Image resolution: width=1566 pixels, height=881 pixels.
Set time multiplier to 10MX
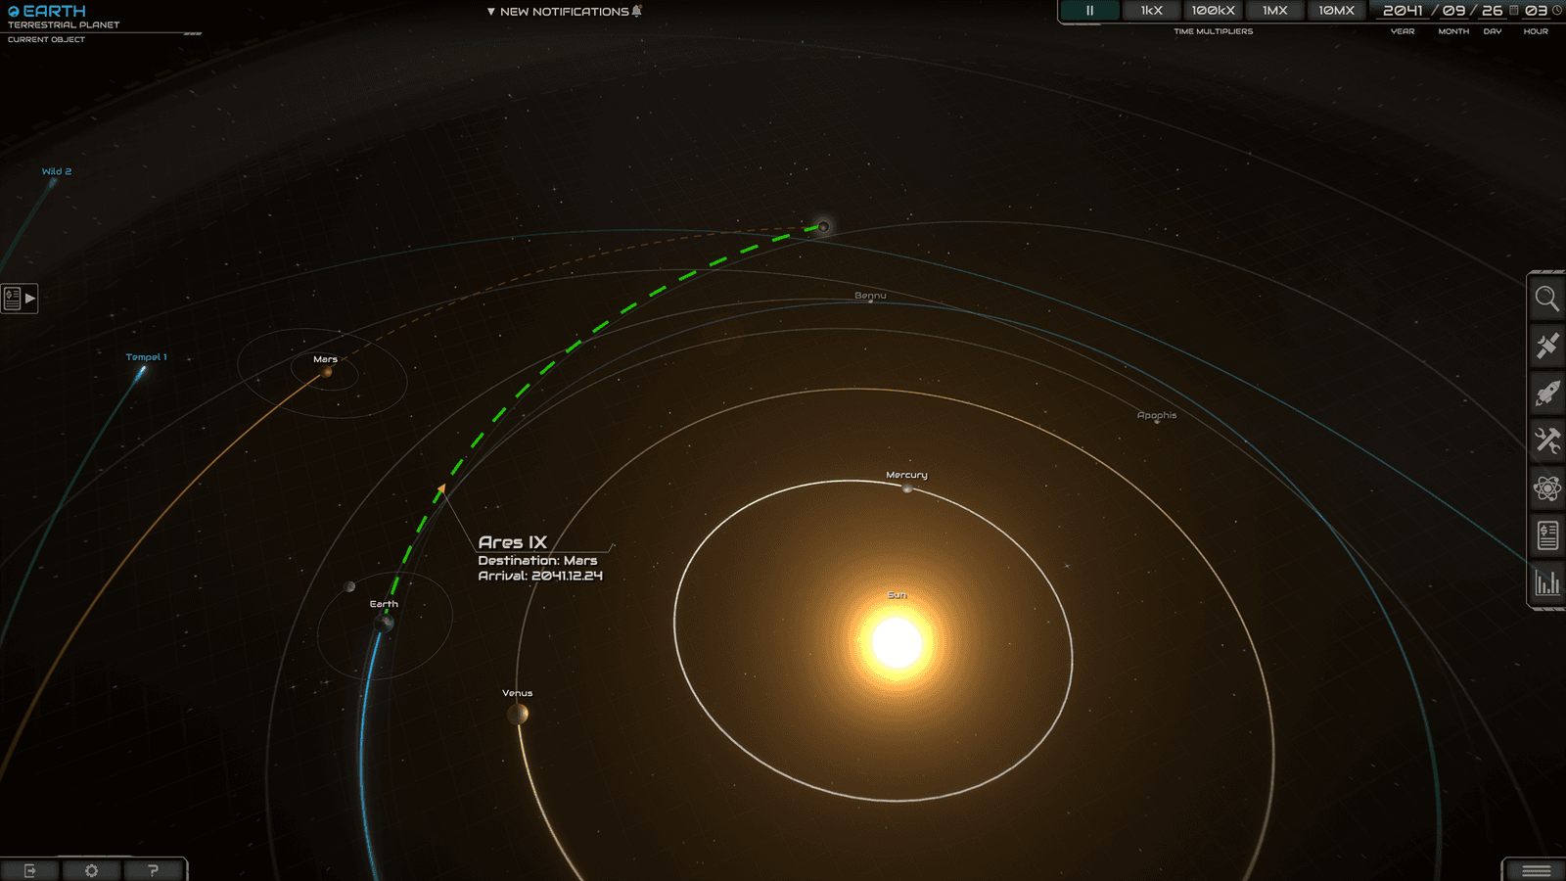coord(1336,11)
